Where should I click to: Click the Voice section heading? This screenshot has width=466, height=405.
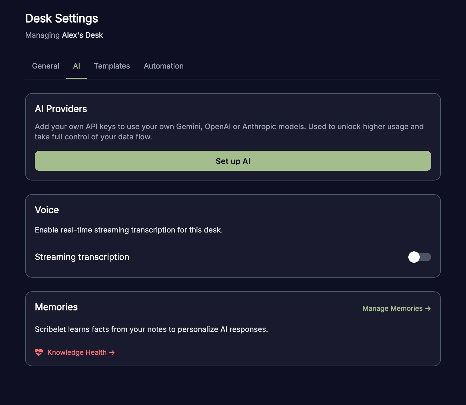pos(47,210)
